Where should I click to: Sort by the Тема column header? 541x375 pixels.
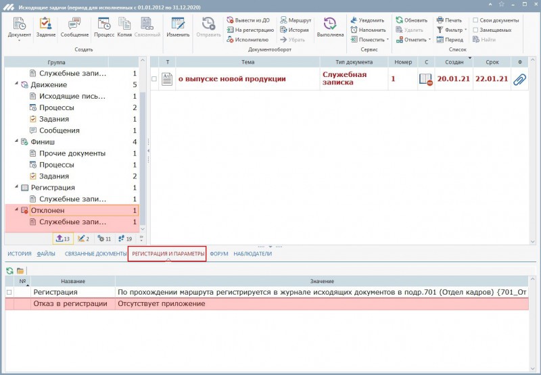[x=248, y=62]
